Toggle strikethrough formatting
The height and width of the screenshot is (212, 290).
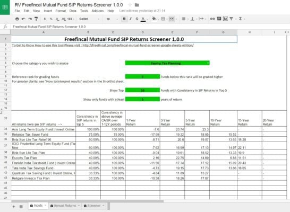point(137,19)
